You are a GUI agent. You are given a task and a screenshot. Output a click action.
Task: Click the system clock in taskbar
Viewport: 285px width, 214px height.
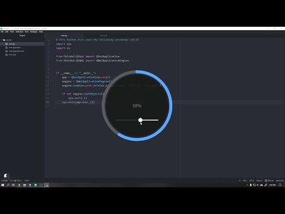pyautogui.click(x=273, y=185)
